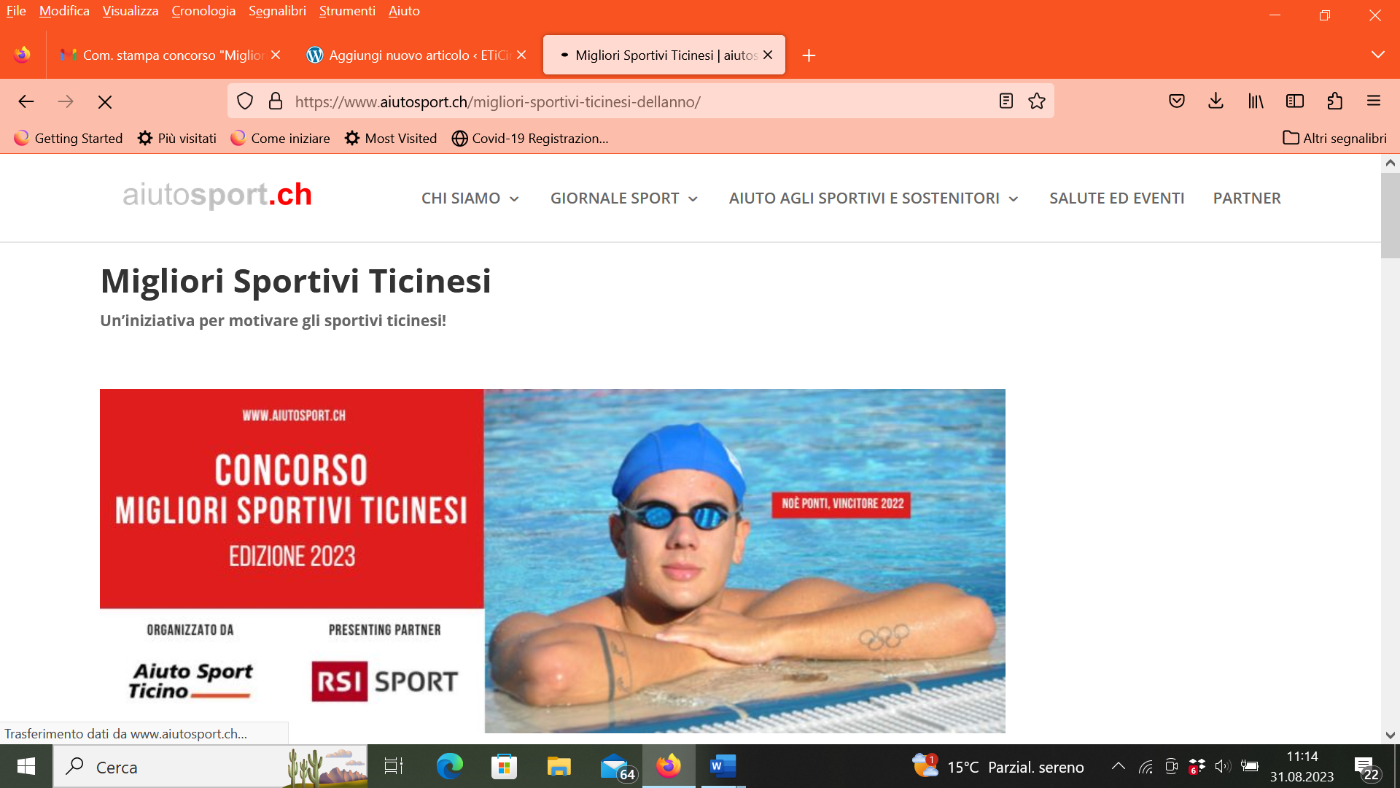Screen dimensions: 1400x788
Task: Open SALUTE ED EVENTI link
Action: pyautogui.click(x=1116, y=198)
